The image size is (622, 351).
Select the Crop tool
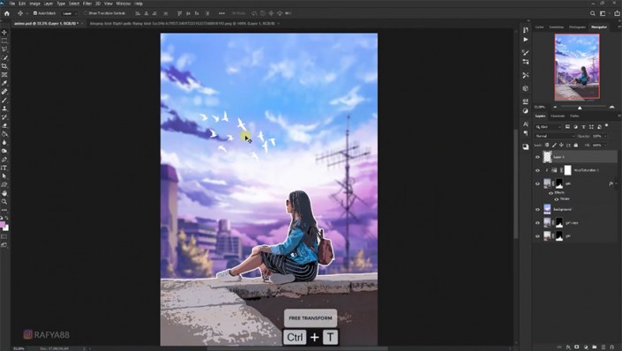(4, 66)
